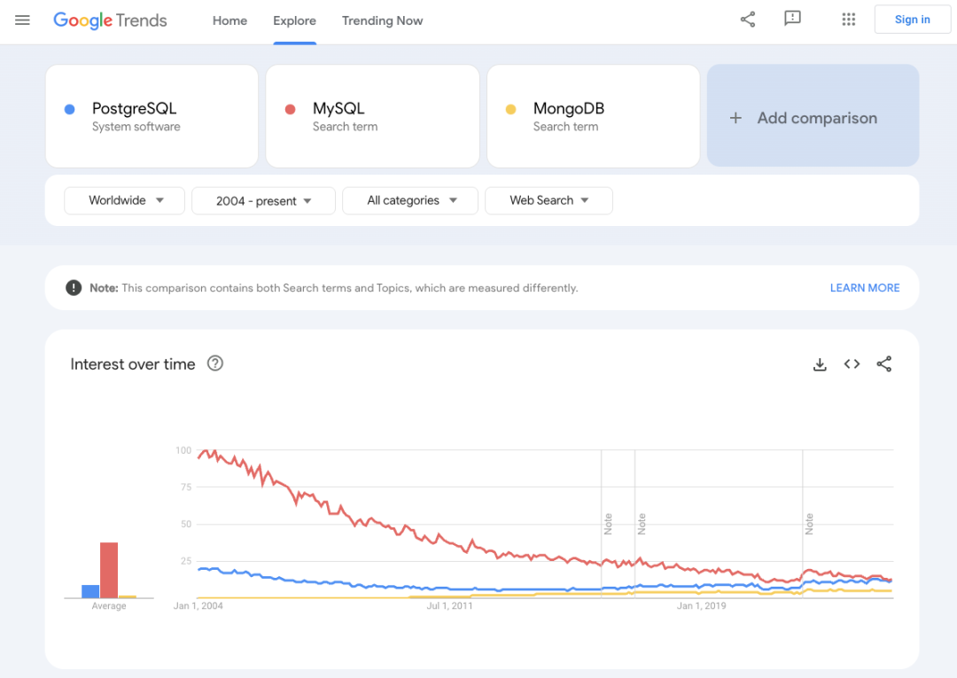Click the LEARN MORE link
This screenshot has width=957, height=678.
(x=864, y=288)
